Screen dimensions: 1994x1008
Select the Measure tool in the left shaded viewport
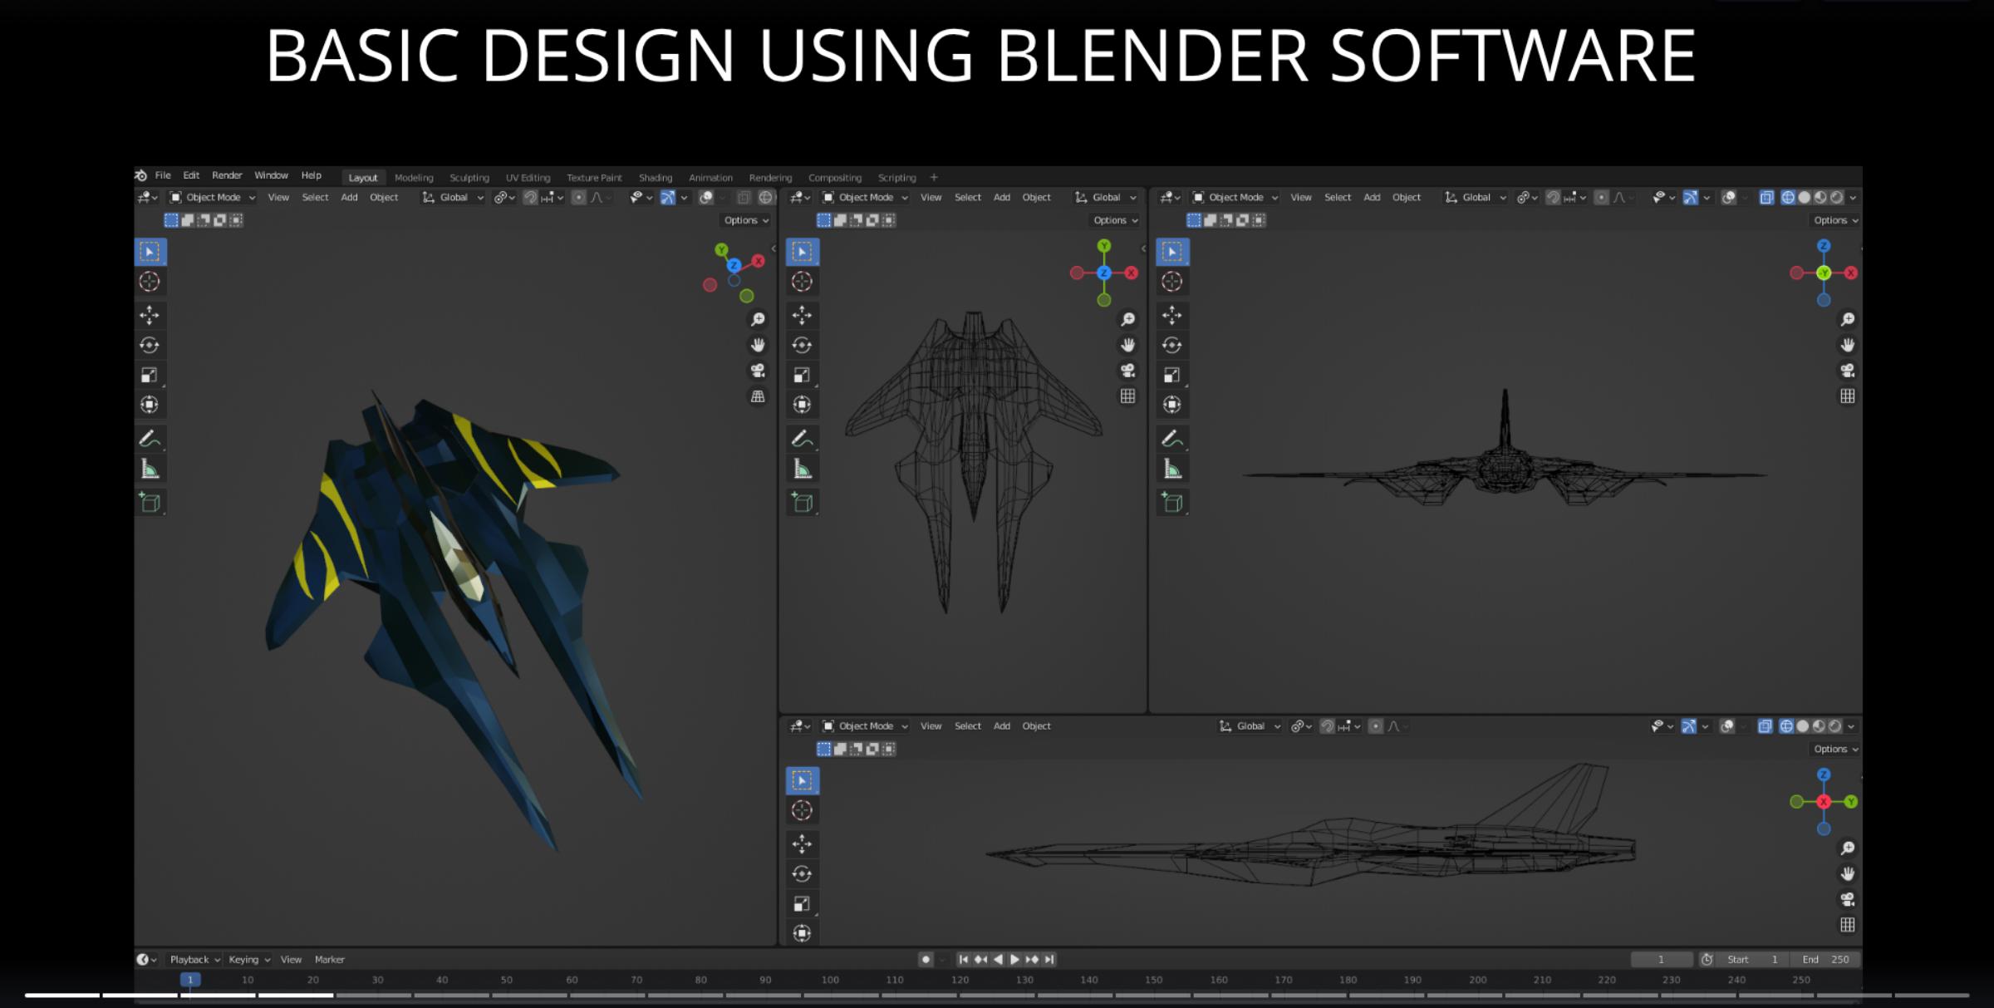click(x=150, y=470)
